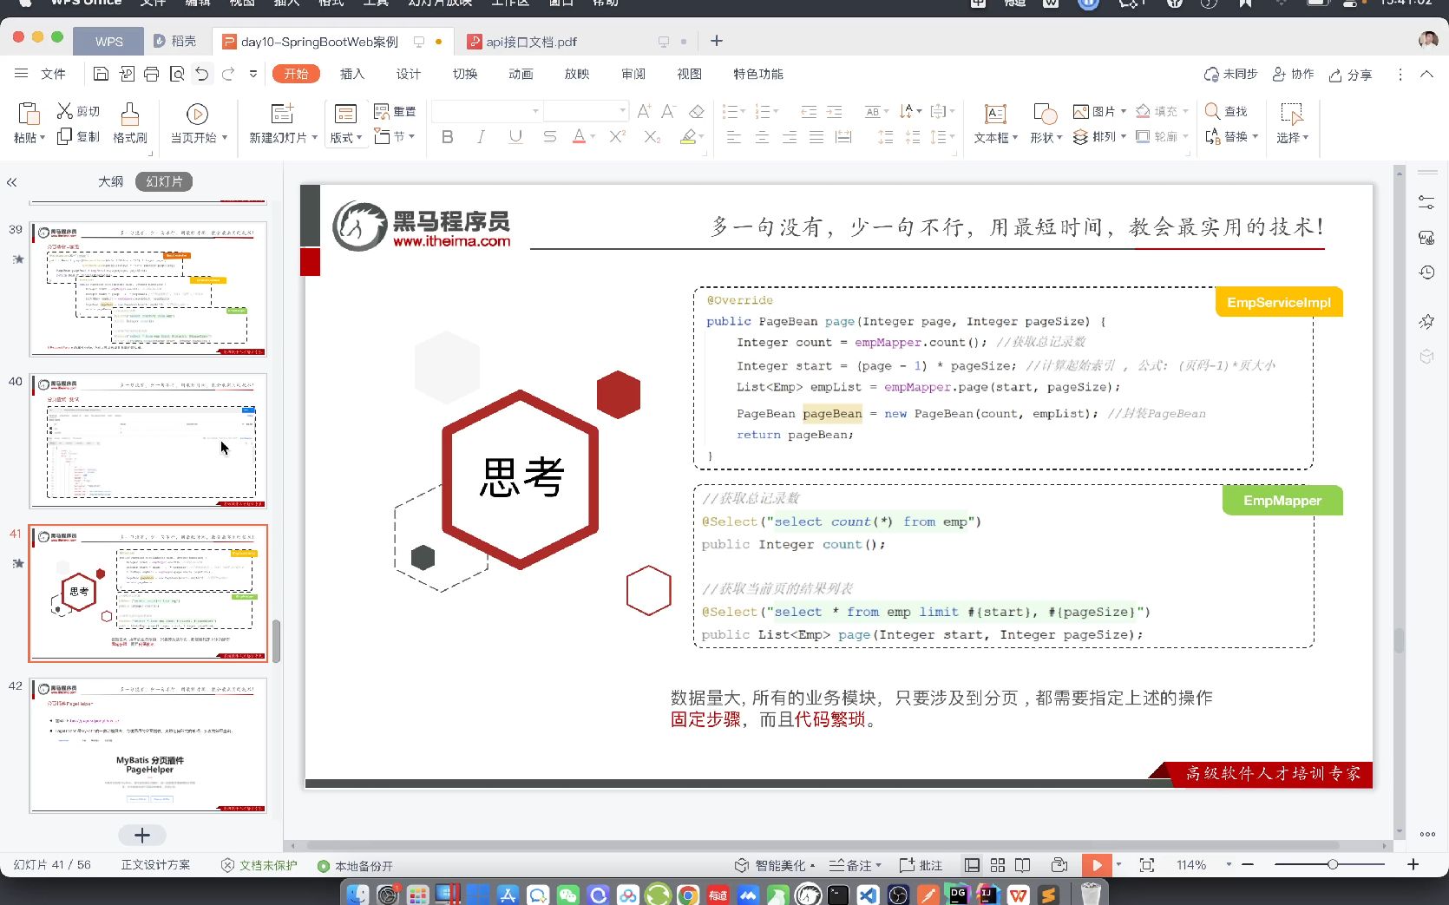
Task: Open the Animation (动画) ribbon tab
Action: 521,75
